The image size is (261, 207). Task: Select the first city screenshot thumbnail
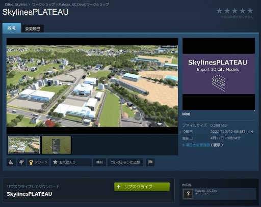[x=24, y=145]
